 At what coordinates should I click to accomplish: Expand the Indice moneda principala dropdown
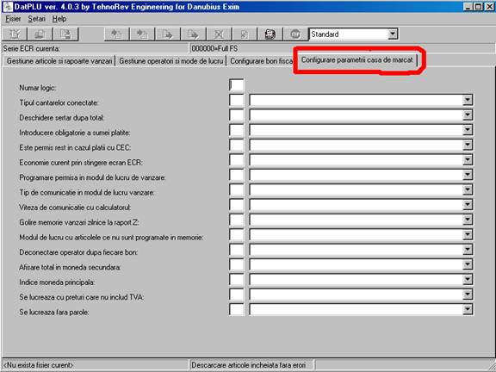click(x=468, y=280)
